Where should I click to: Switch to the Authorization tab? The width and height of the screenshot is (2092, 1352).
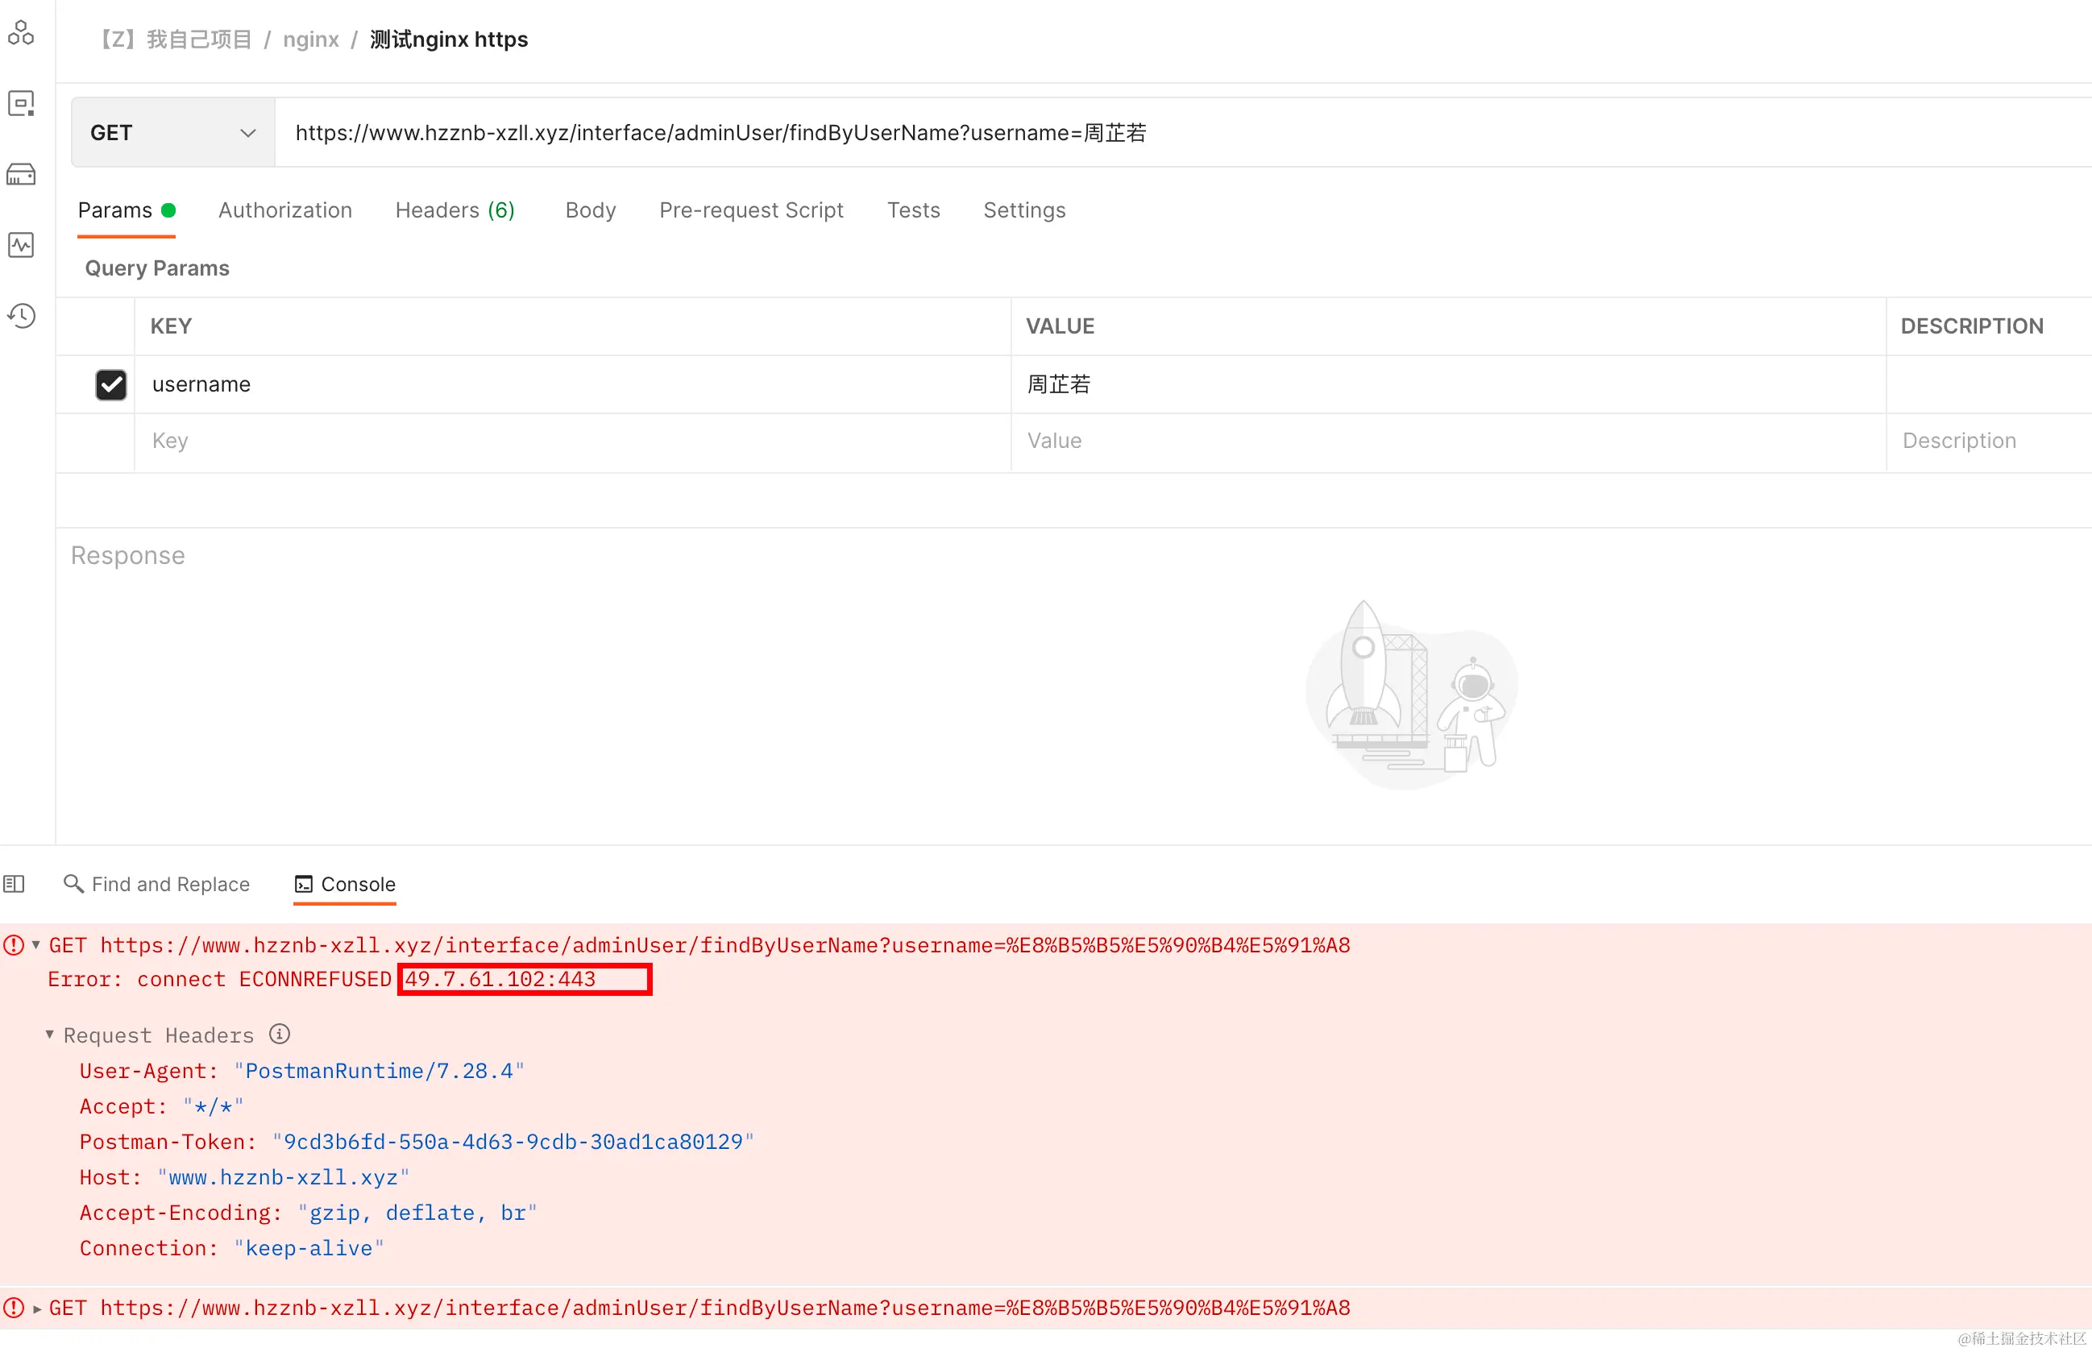coord(284,211)
